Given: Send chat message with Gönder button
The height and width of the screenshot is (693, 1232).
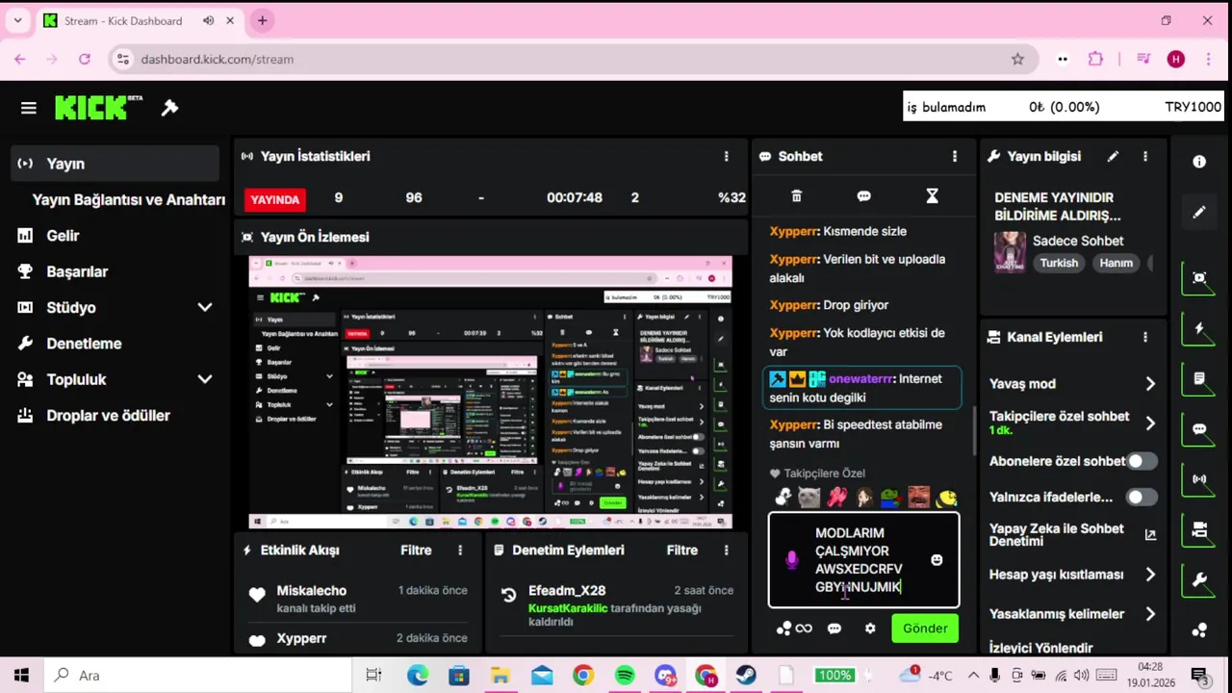Looking at the screenshot, I should tap(925, 629).
